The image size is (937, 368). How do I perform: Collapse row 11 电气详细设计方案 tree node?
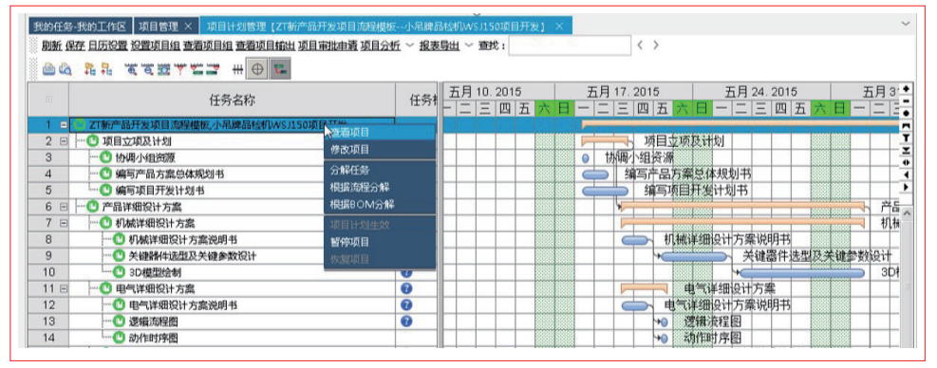click(64, 288)
